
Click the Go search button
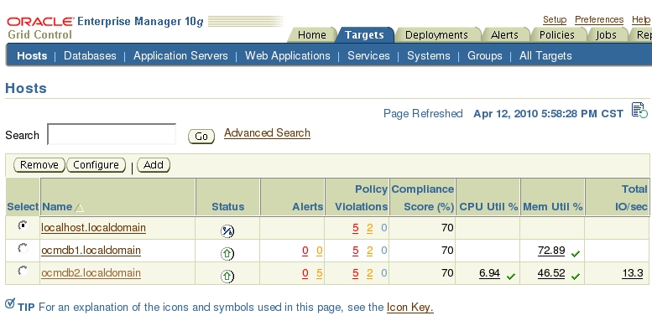201,137
